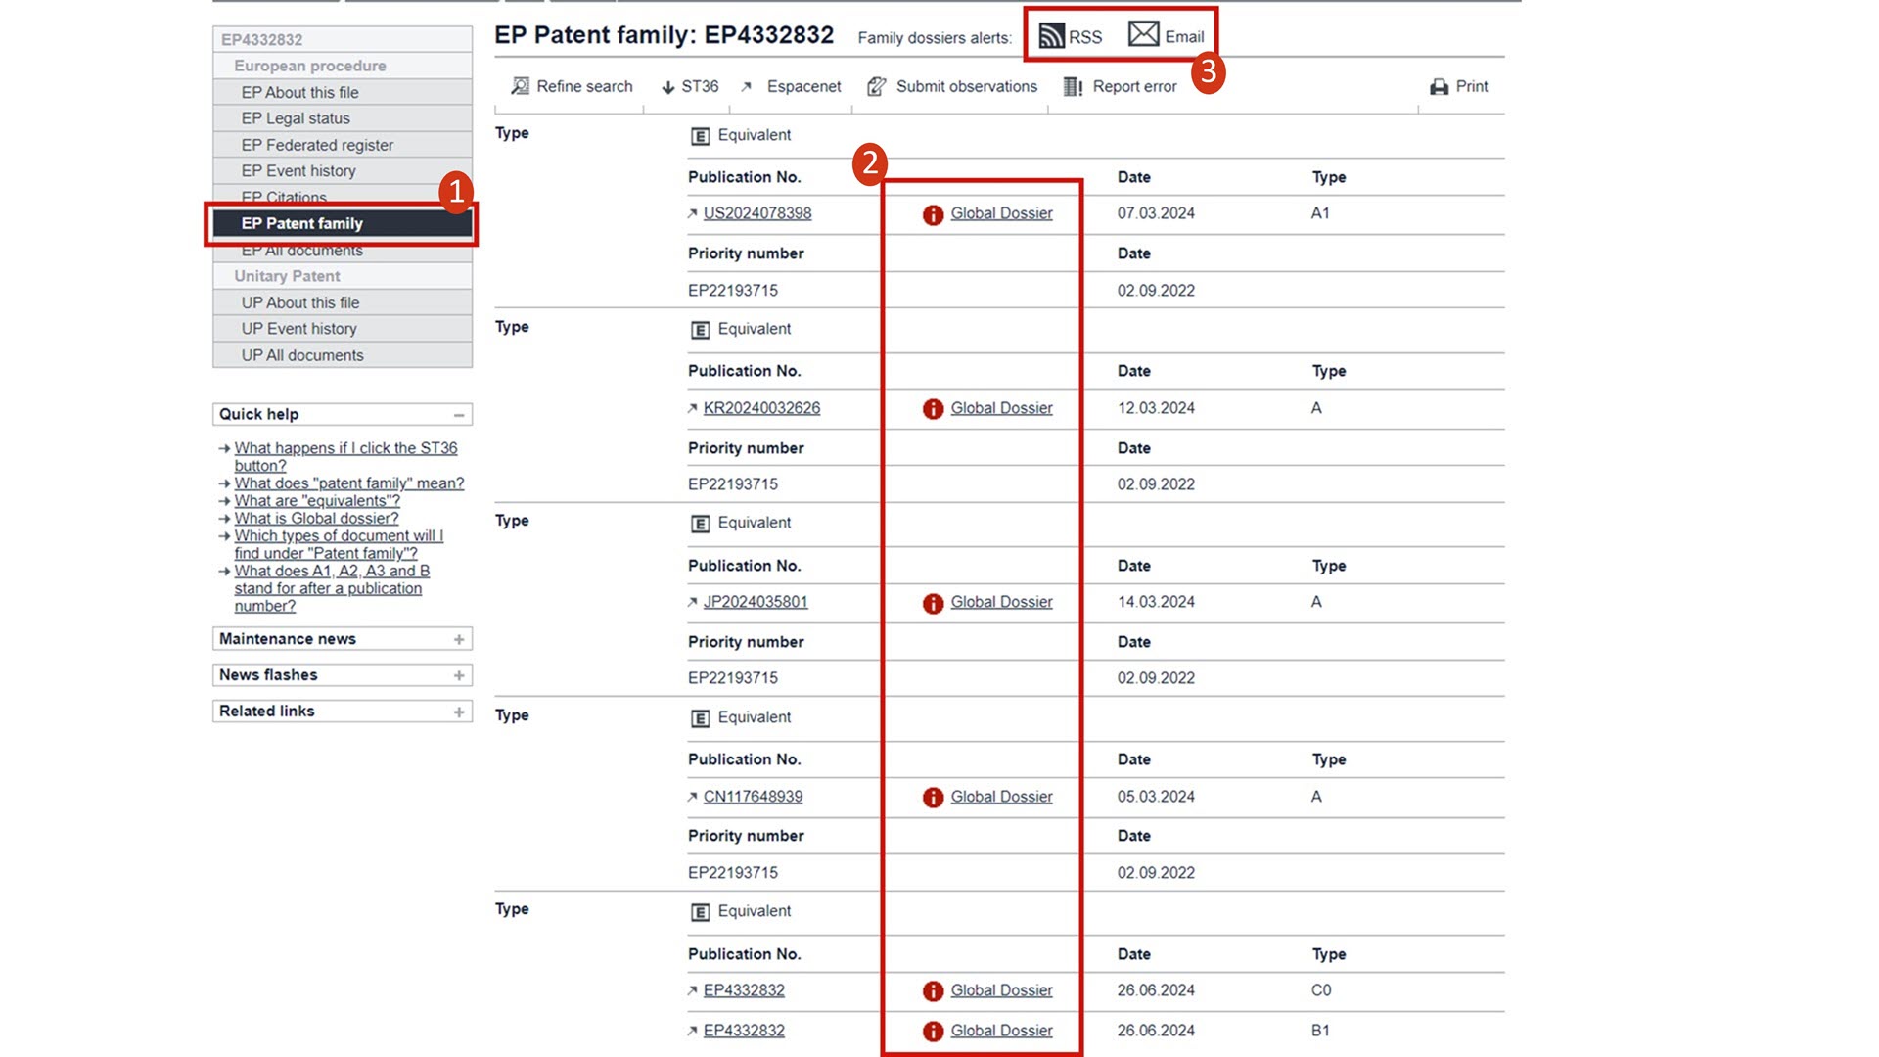This screenshot has height=1057, width=1879.
Task: Click the Print printer icon
Action: click(x=1439, y=87)
